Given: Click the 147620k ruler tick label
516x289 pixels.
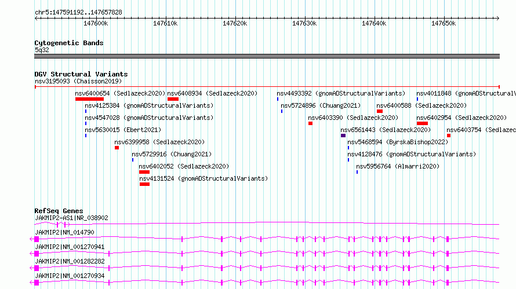Looking at the screenshot, I should 235,23.
